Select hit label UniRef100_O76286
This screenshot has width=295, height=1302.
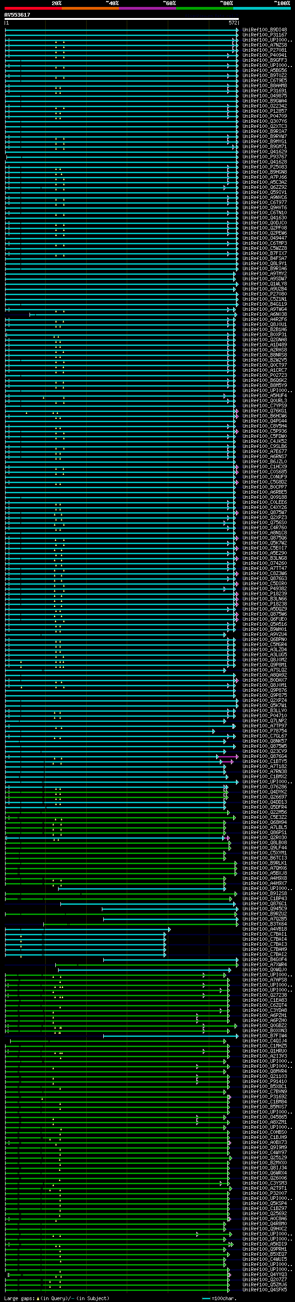(265, 787)
